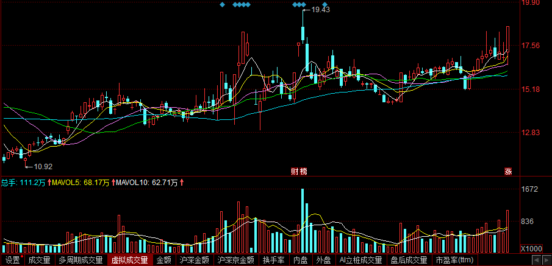This screenshot has height=266, width=552.
Task: Switch to the 成交量 indicator tab
Action: point(39,261)
